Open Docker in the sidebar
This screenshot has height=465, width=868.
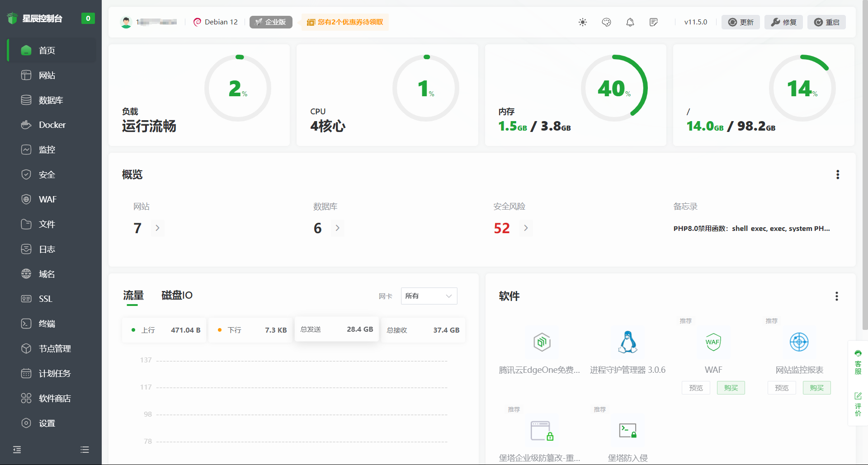coord(52,125)
